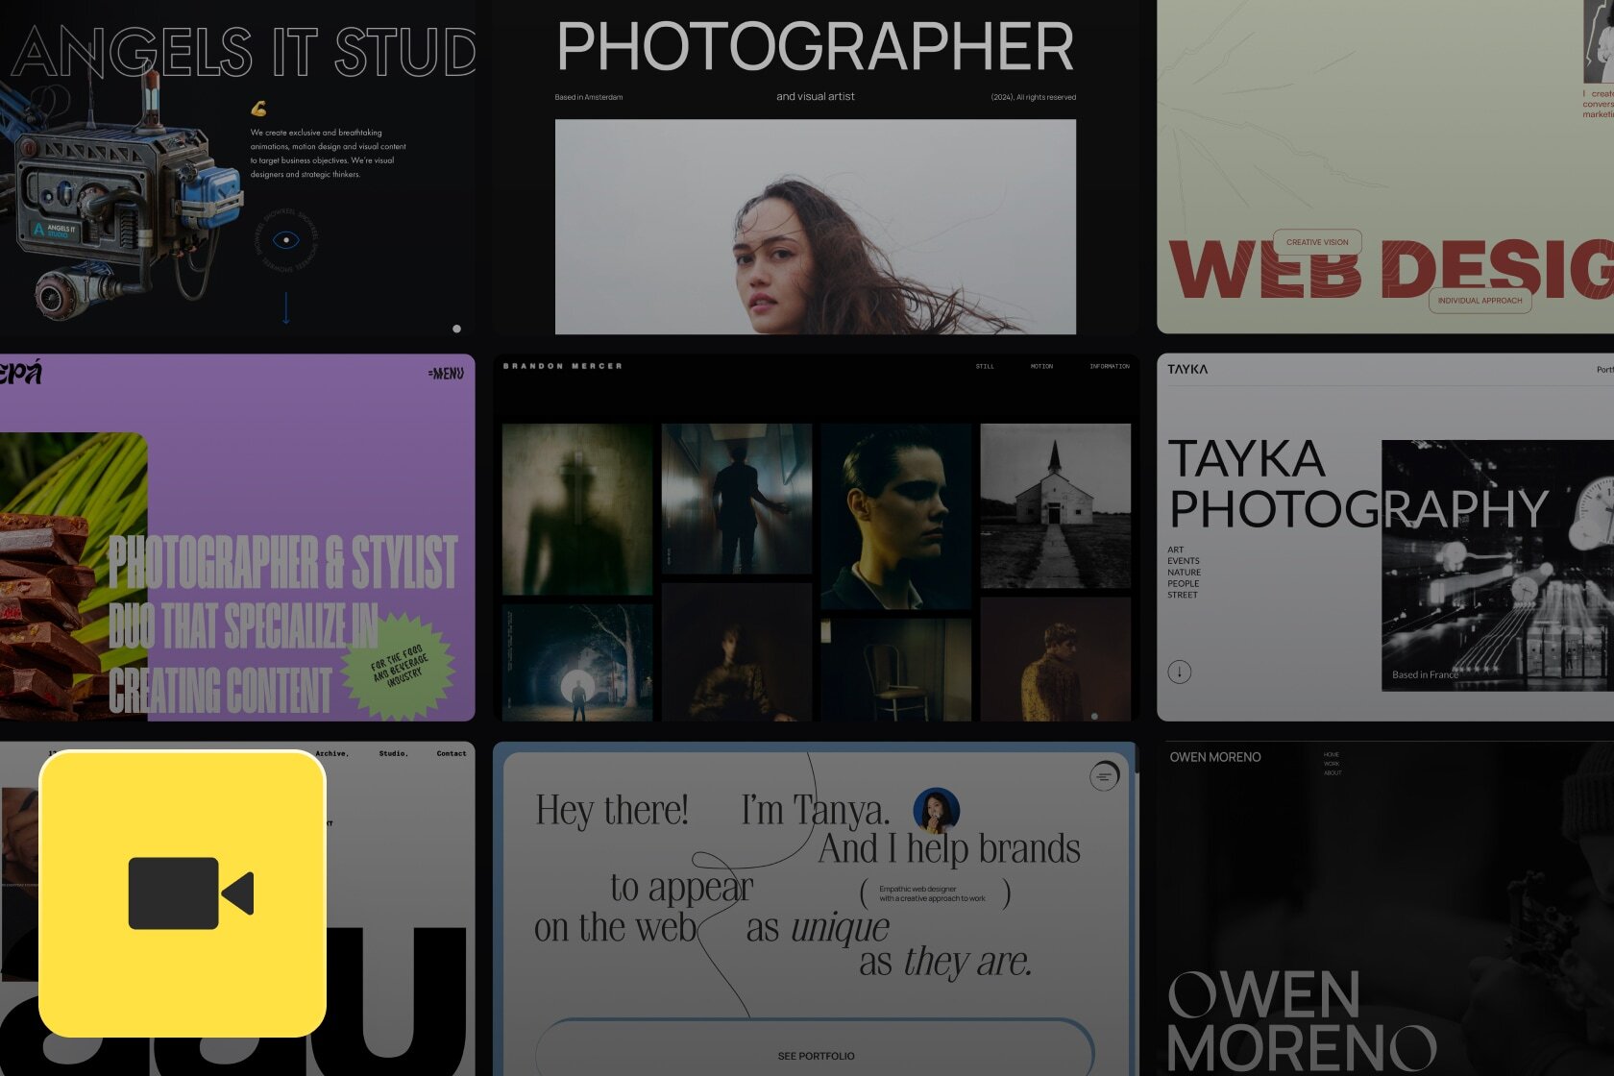Image resolution: width=1614 pixels, height=1076 pixels.
Task: Click HOME in Owen Moreno navigation
Action: [1331, 754]
